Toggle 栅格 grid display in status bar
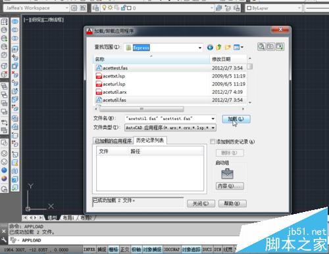This screenshot has height=254, width=329. click(113, 249)
